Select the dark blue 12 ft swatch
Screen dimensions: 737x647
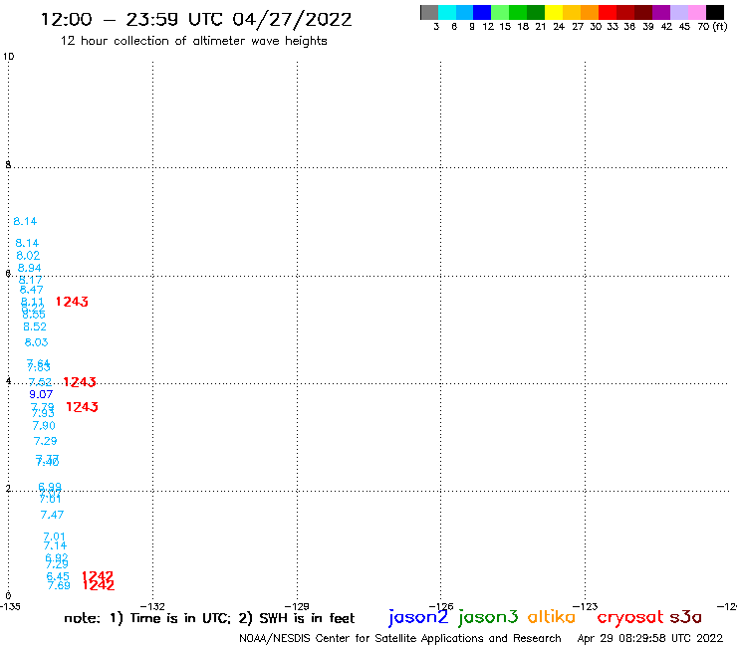[482, 12]
